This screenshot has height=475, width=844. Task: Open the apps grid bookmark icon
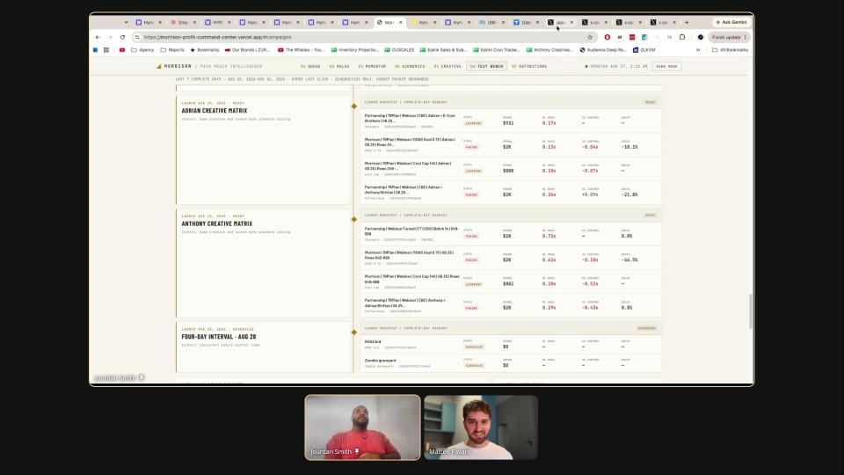click(106, 50)
